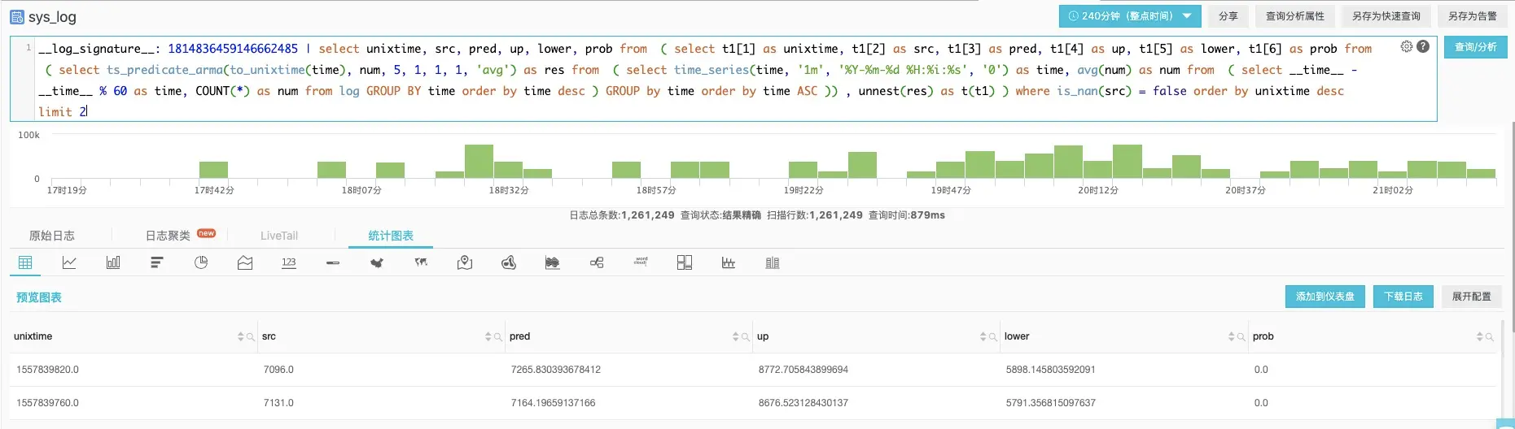Select the world map chart icon
The image size is (1515, 429).
[x=421, y=262]
